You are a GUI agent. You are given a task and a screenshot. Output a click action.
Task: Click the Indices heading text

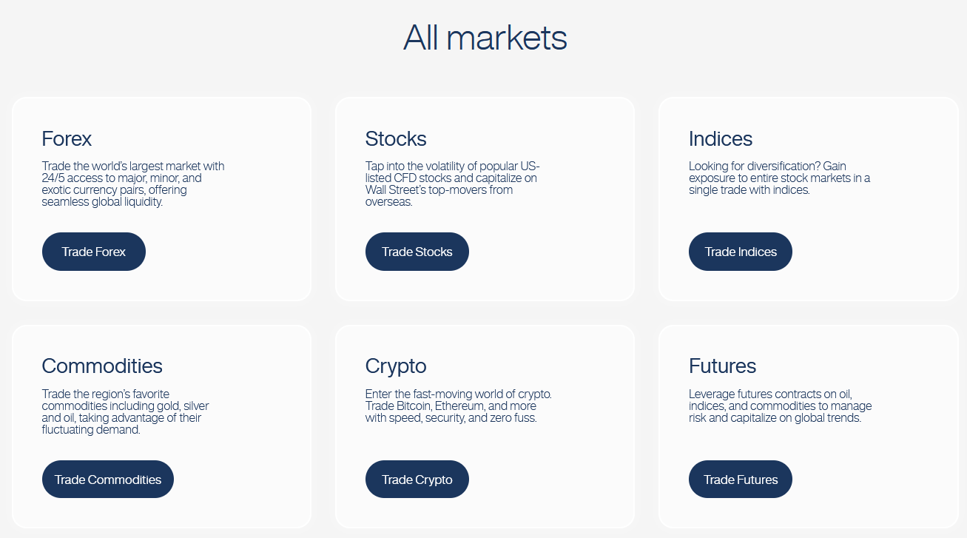click(720, 139)
